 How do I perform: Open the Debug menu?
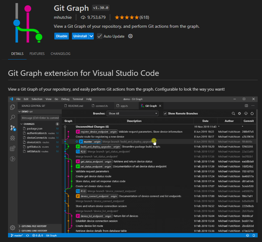click(x=65, y=99)
